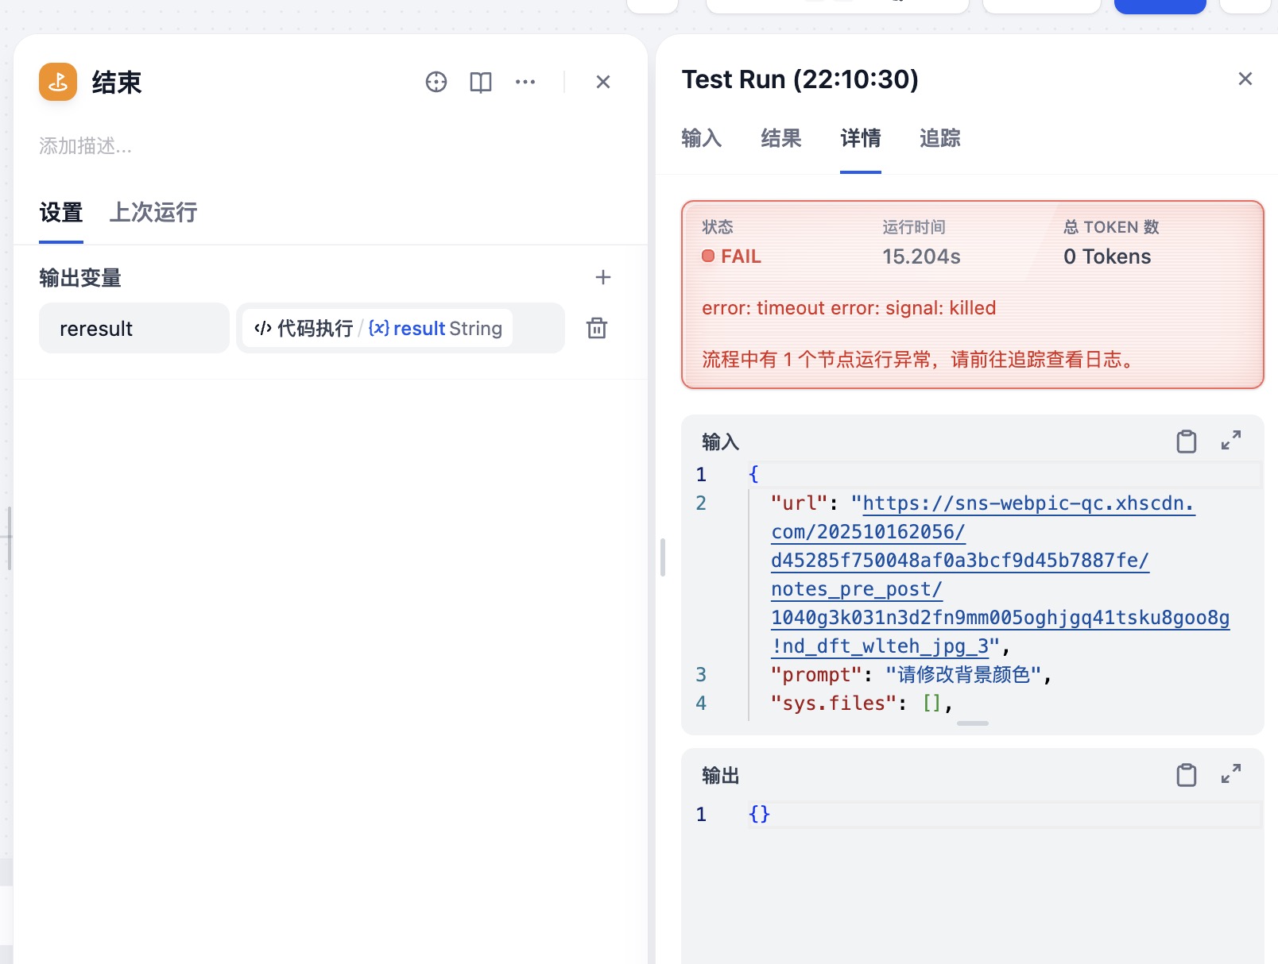Click the orange End node icon
The height and width of the screenshot is (964, 1278).
(58, 82)
